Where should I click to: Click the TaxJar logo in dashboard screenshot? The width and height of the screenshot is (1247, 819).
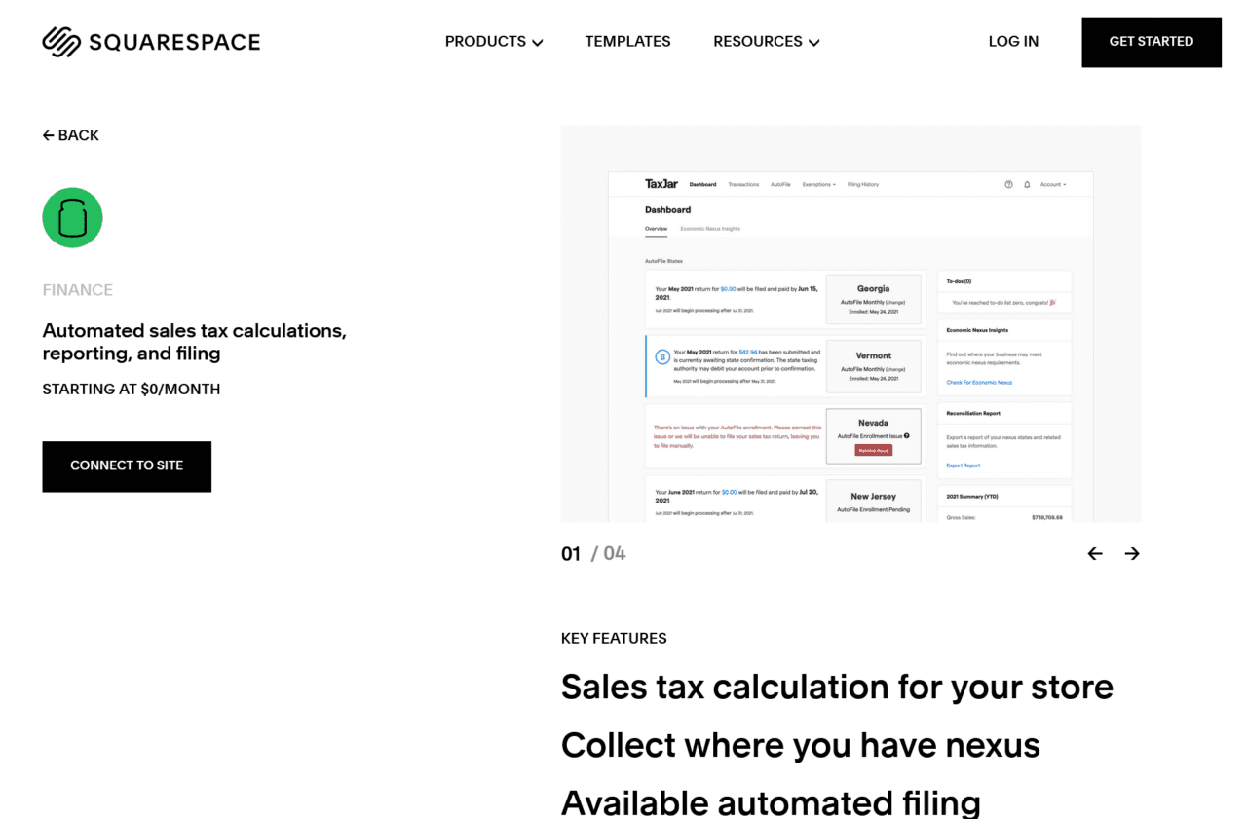[661, 184]
